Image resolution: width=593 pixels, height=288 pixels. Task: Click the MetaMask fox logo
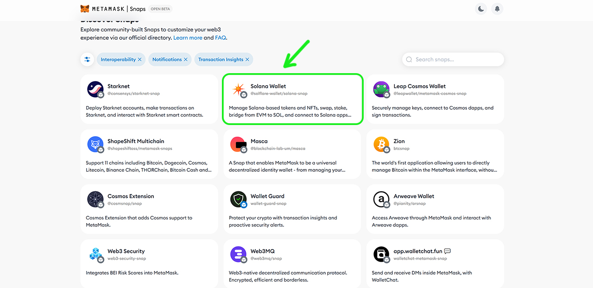click(x=85, y=9)
